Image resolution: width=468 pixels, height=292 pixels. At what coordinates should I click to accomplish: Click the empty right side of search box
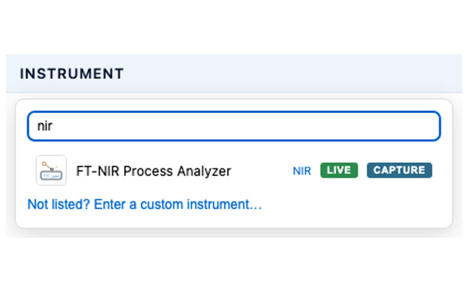coord(298,126)
